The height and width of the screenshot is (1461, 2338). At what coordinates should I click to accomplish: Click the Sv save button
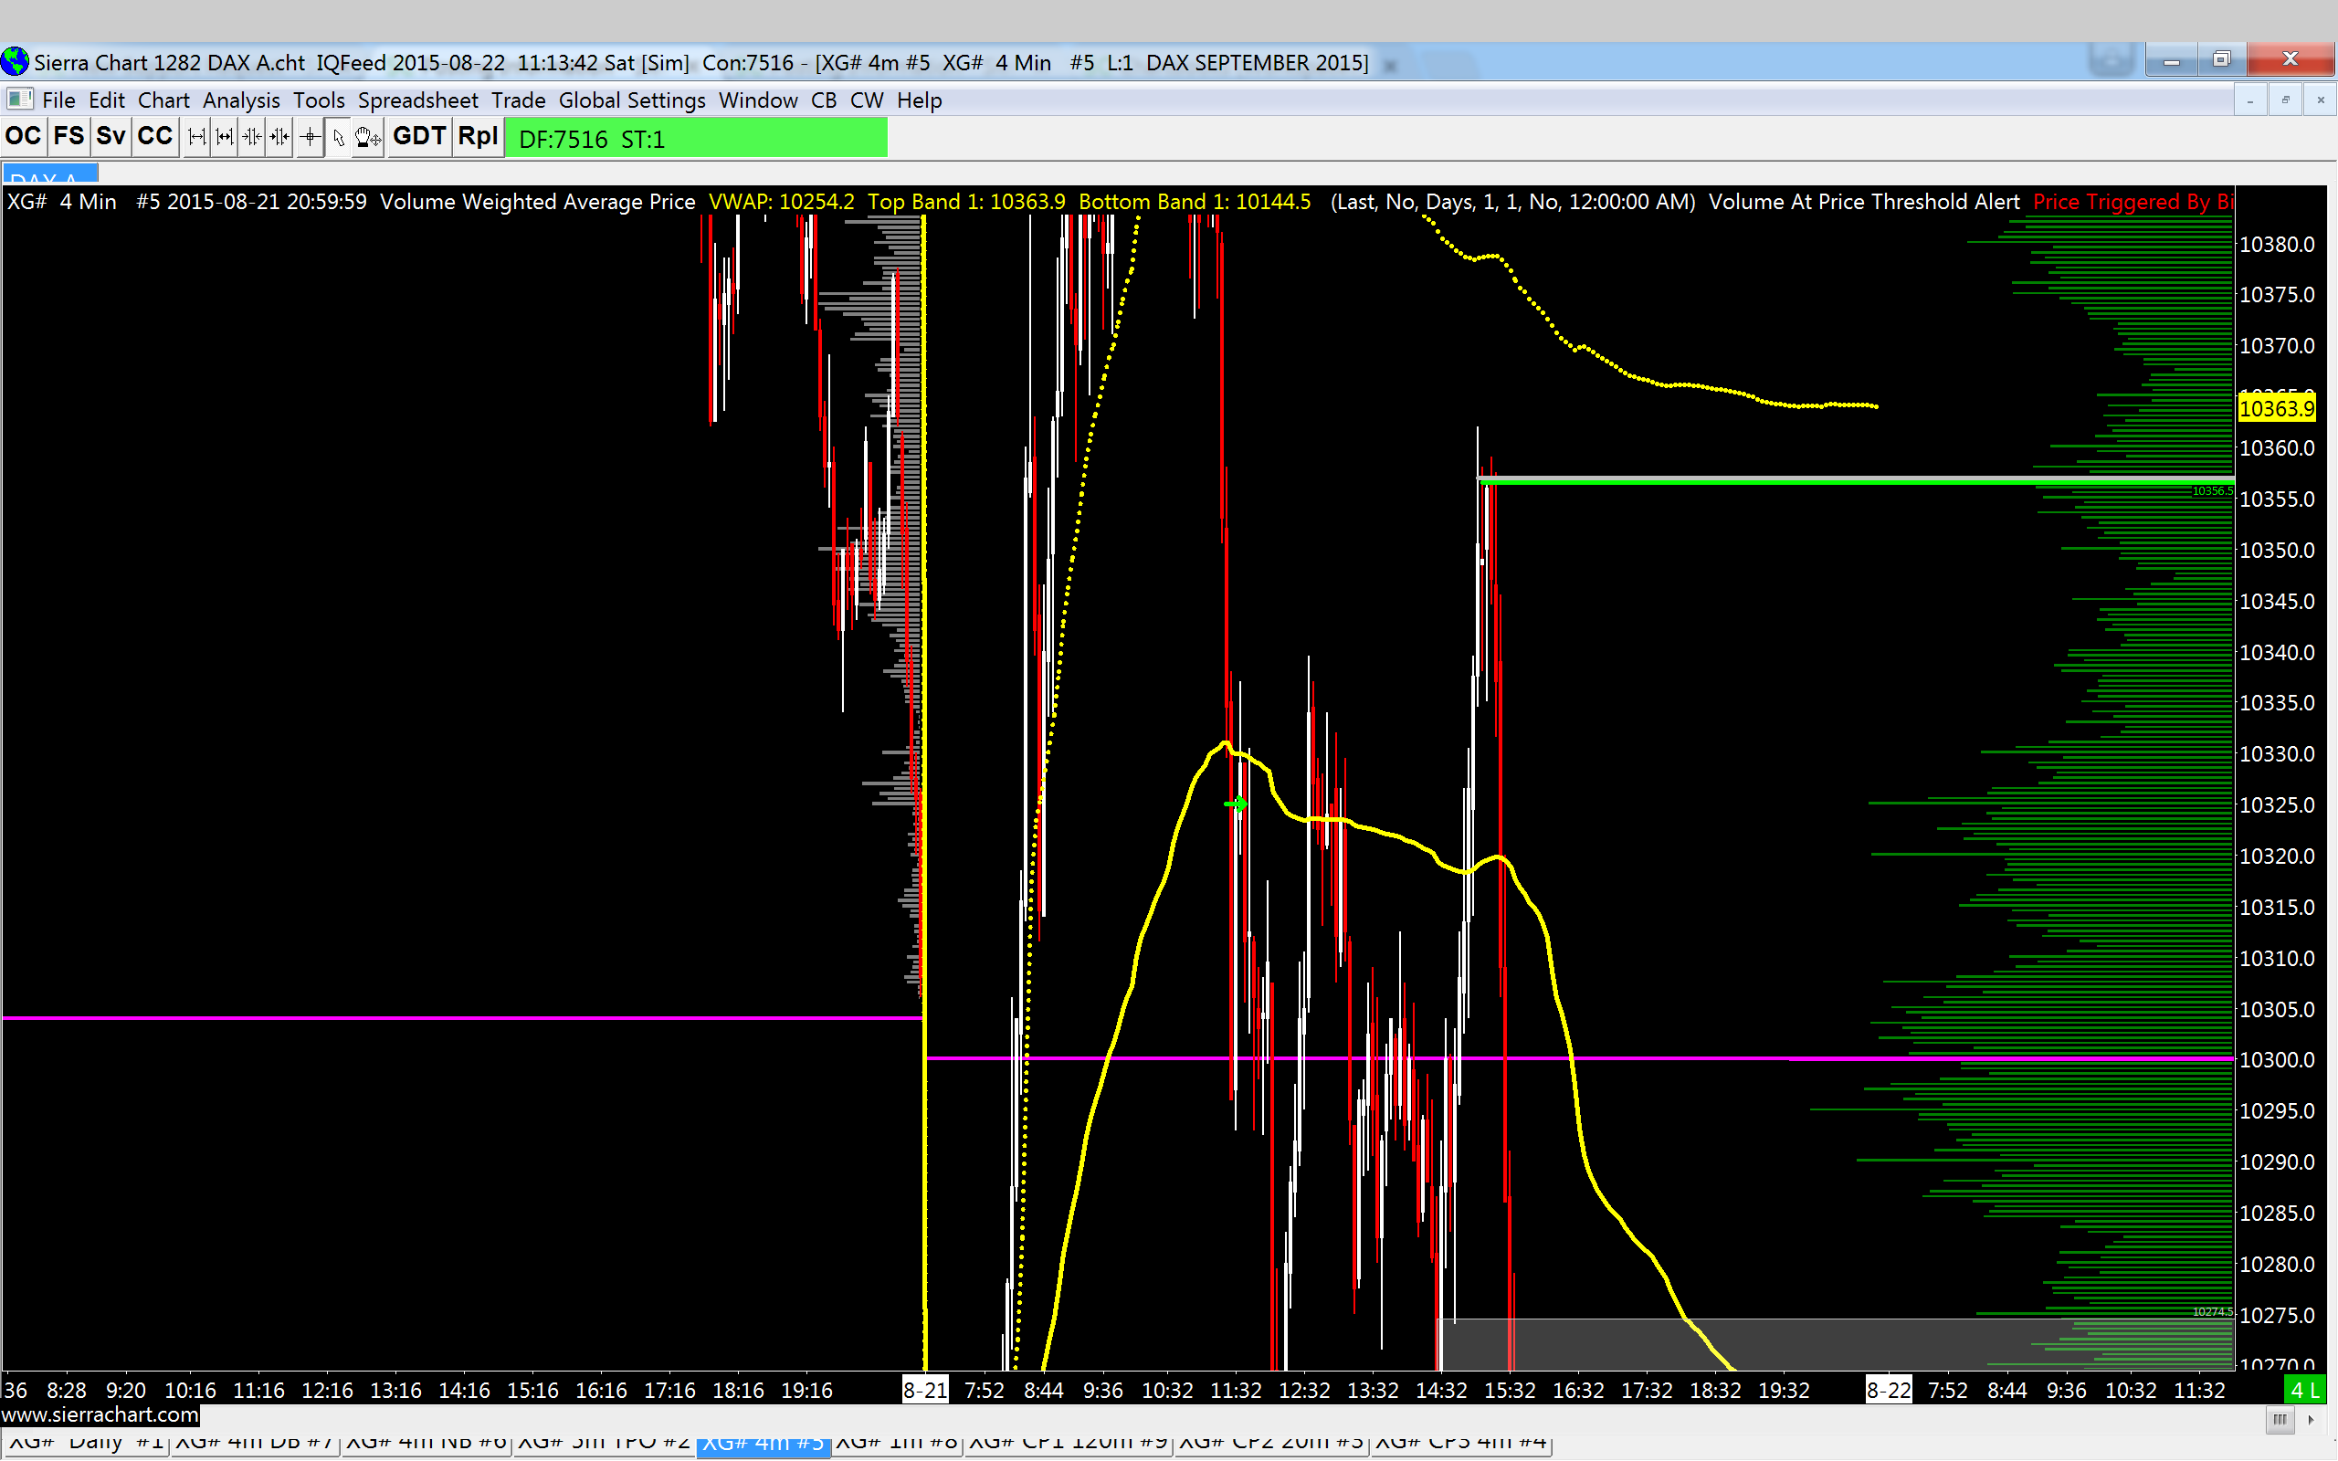[x=111, y=136]
